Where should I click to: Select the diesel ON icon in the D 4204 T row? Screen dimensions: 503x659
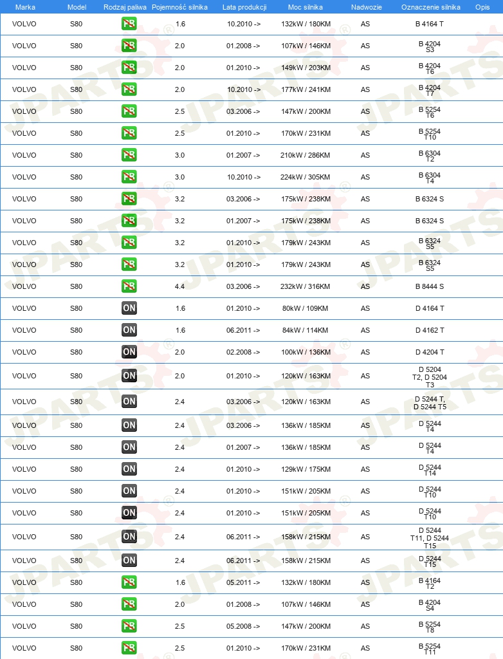[129, 352]
